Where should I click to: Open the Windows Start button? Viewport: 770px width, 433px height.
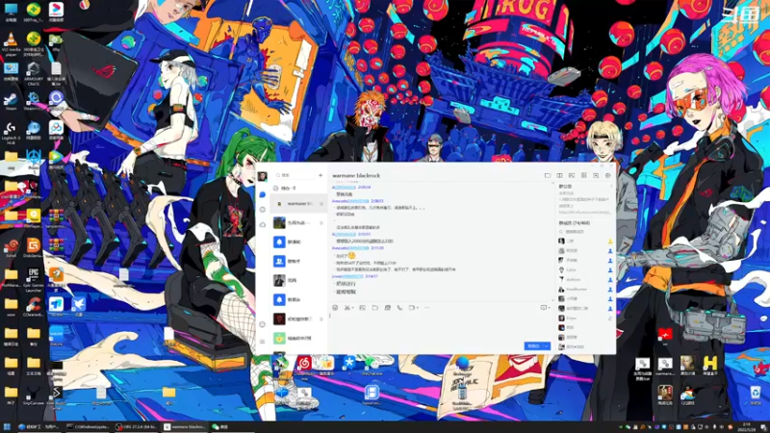(x=7, y=427)
